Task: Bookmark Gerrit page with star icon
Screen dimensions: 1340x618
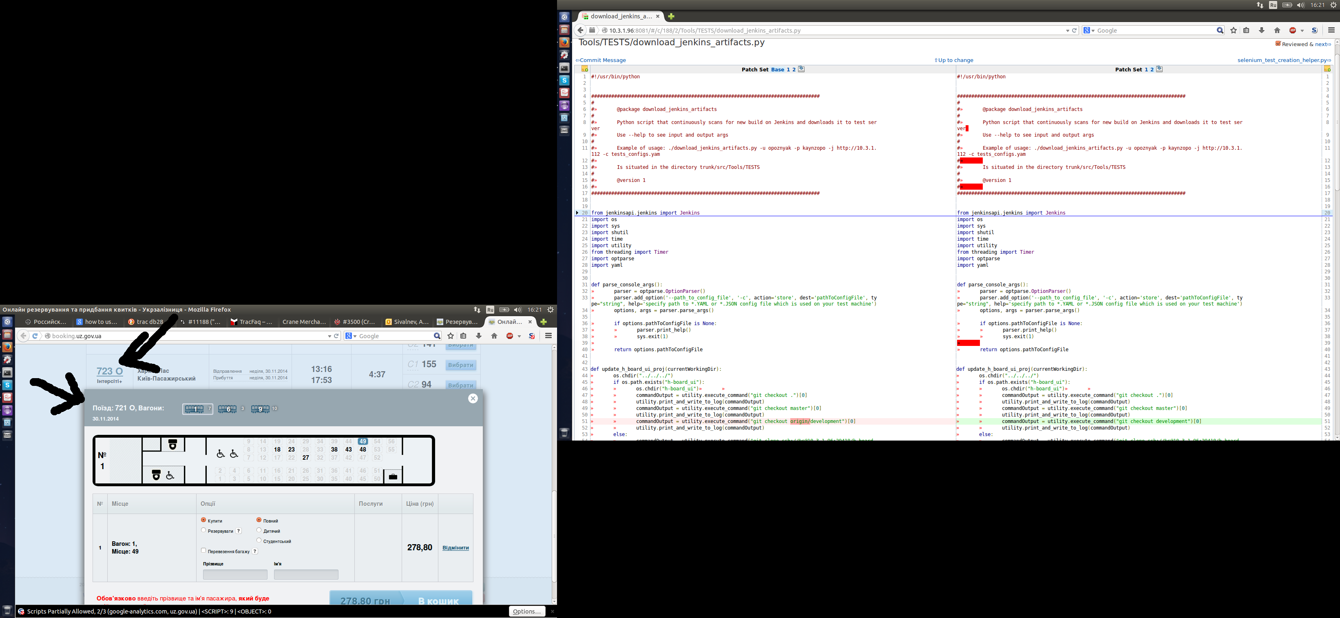Action: 1233,31
